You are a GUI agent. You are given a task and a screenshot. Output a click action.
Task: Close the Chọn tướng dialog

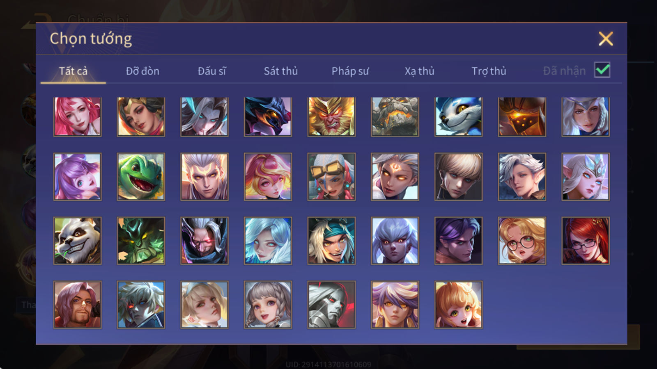pyautogui.click(x=606, y=39)
